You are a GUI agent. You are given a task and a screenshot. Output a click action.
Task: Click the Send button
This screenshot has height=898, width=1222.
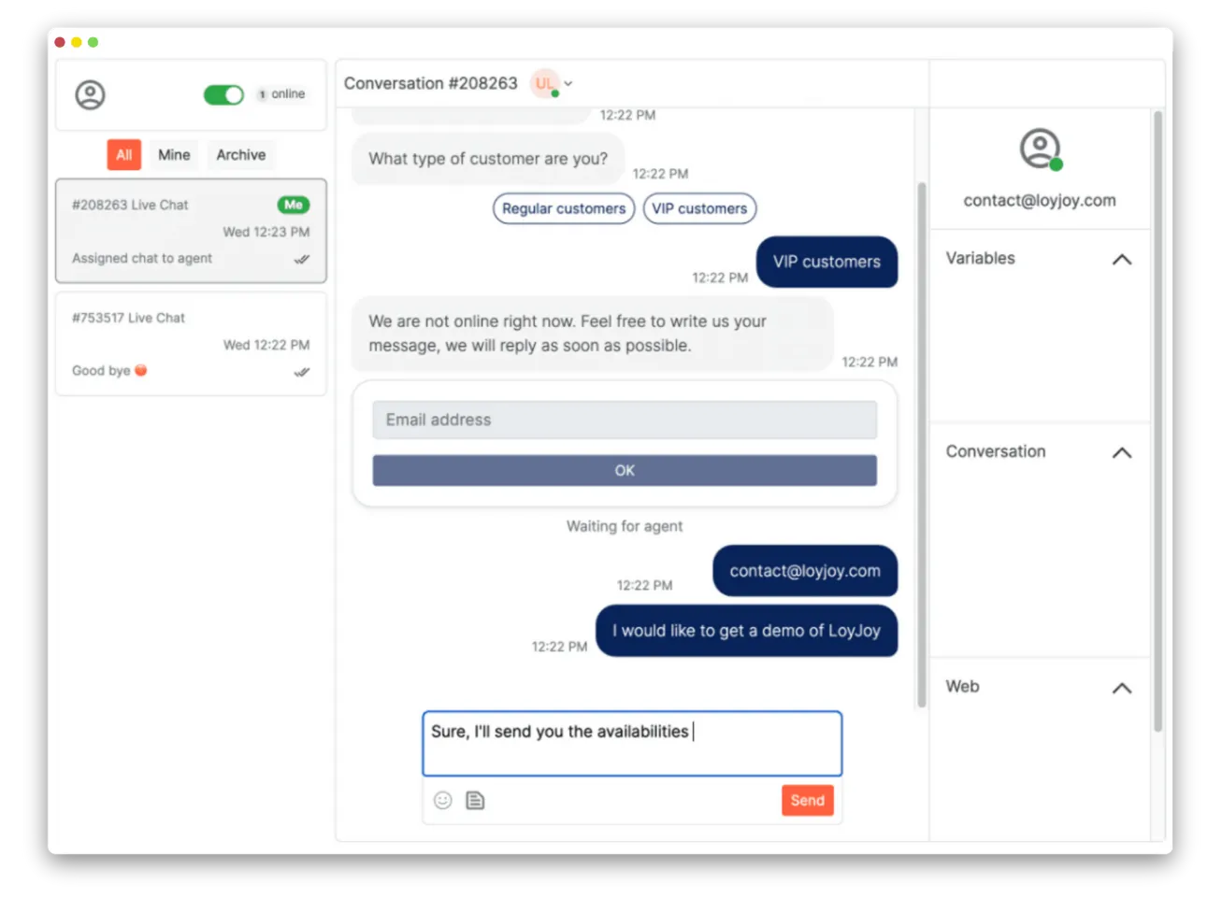point(807,800)
